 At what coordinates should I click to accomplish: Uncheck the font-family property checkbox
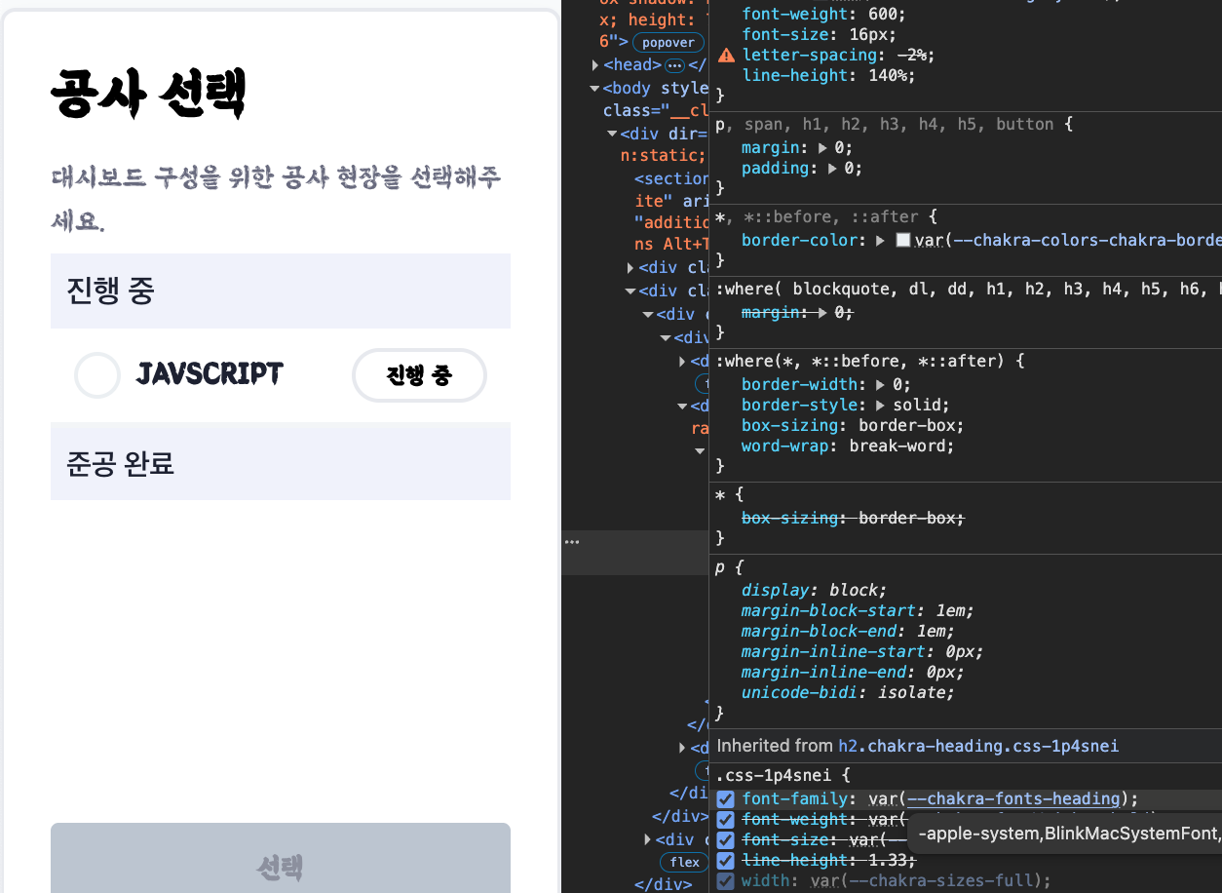click(x=726, y=799)
